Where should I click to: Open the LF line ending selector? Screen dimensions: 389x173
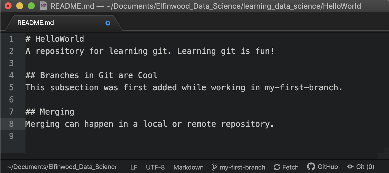134,167
